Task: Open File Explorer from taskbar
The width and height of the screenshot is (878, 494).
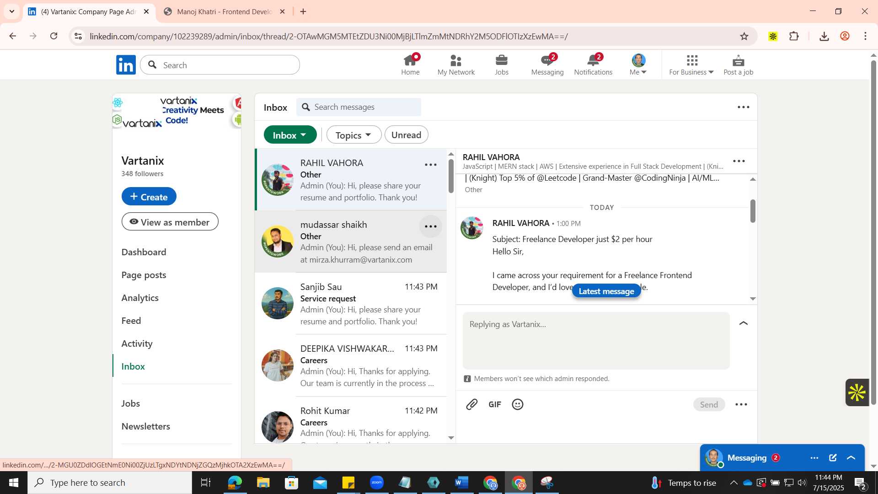Action: coord(263,483)
